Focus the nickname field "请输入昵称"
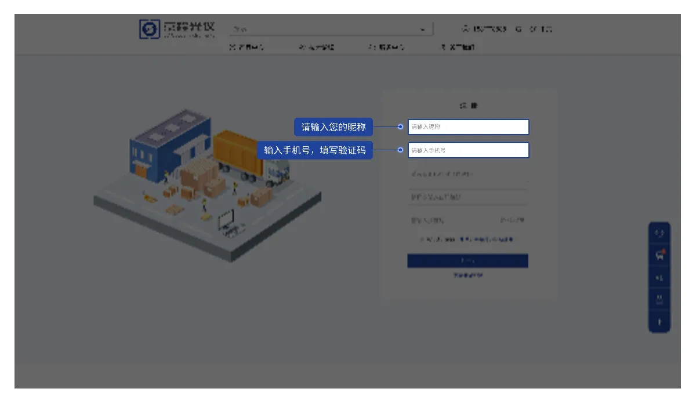 click(x=469, y=127)
